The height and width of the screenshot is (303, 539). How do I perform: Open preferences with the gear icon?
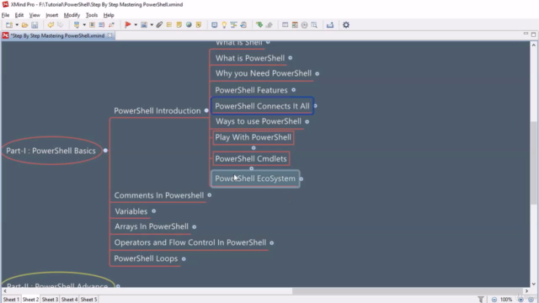pyautogui.click(x=346, y=25)
